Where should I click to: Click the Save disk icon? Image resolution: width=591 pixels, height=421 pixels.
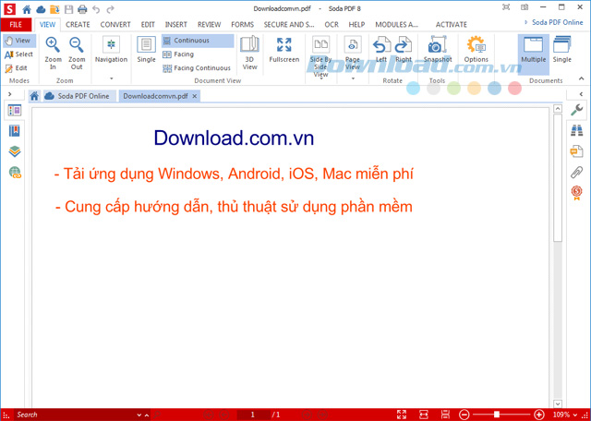(x=68, y=8)
